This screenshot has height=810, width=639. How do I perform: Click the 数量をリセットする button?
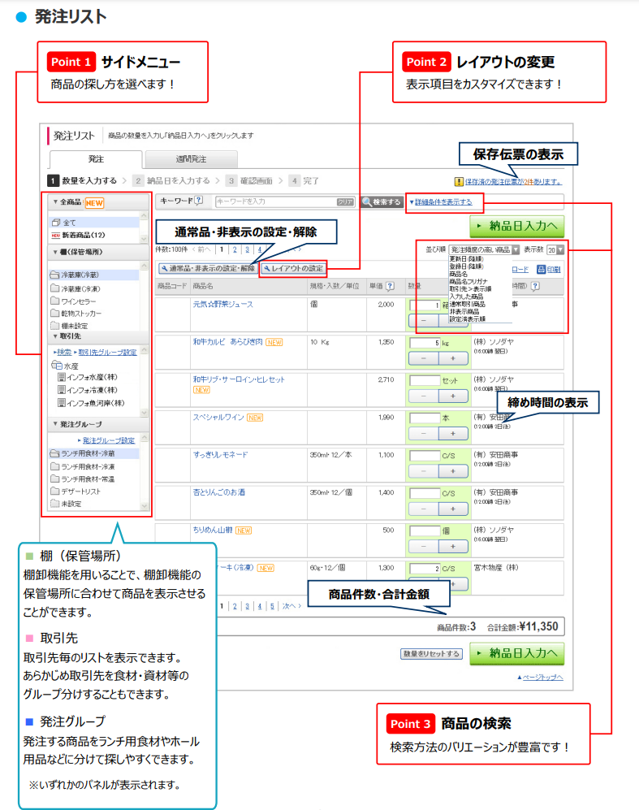[x=431, y=653]
